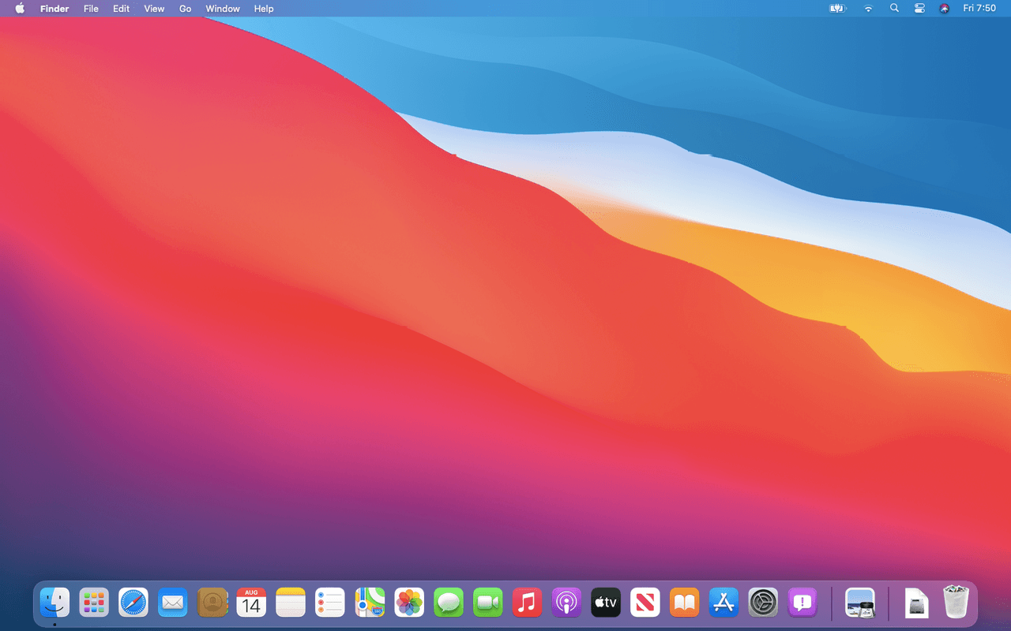Open Maps app in Dock

click(x=370, y=603)
